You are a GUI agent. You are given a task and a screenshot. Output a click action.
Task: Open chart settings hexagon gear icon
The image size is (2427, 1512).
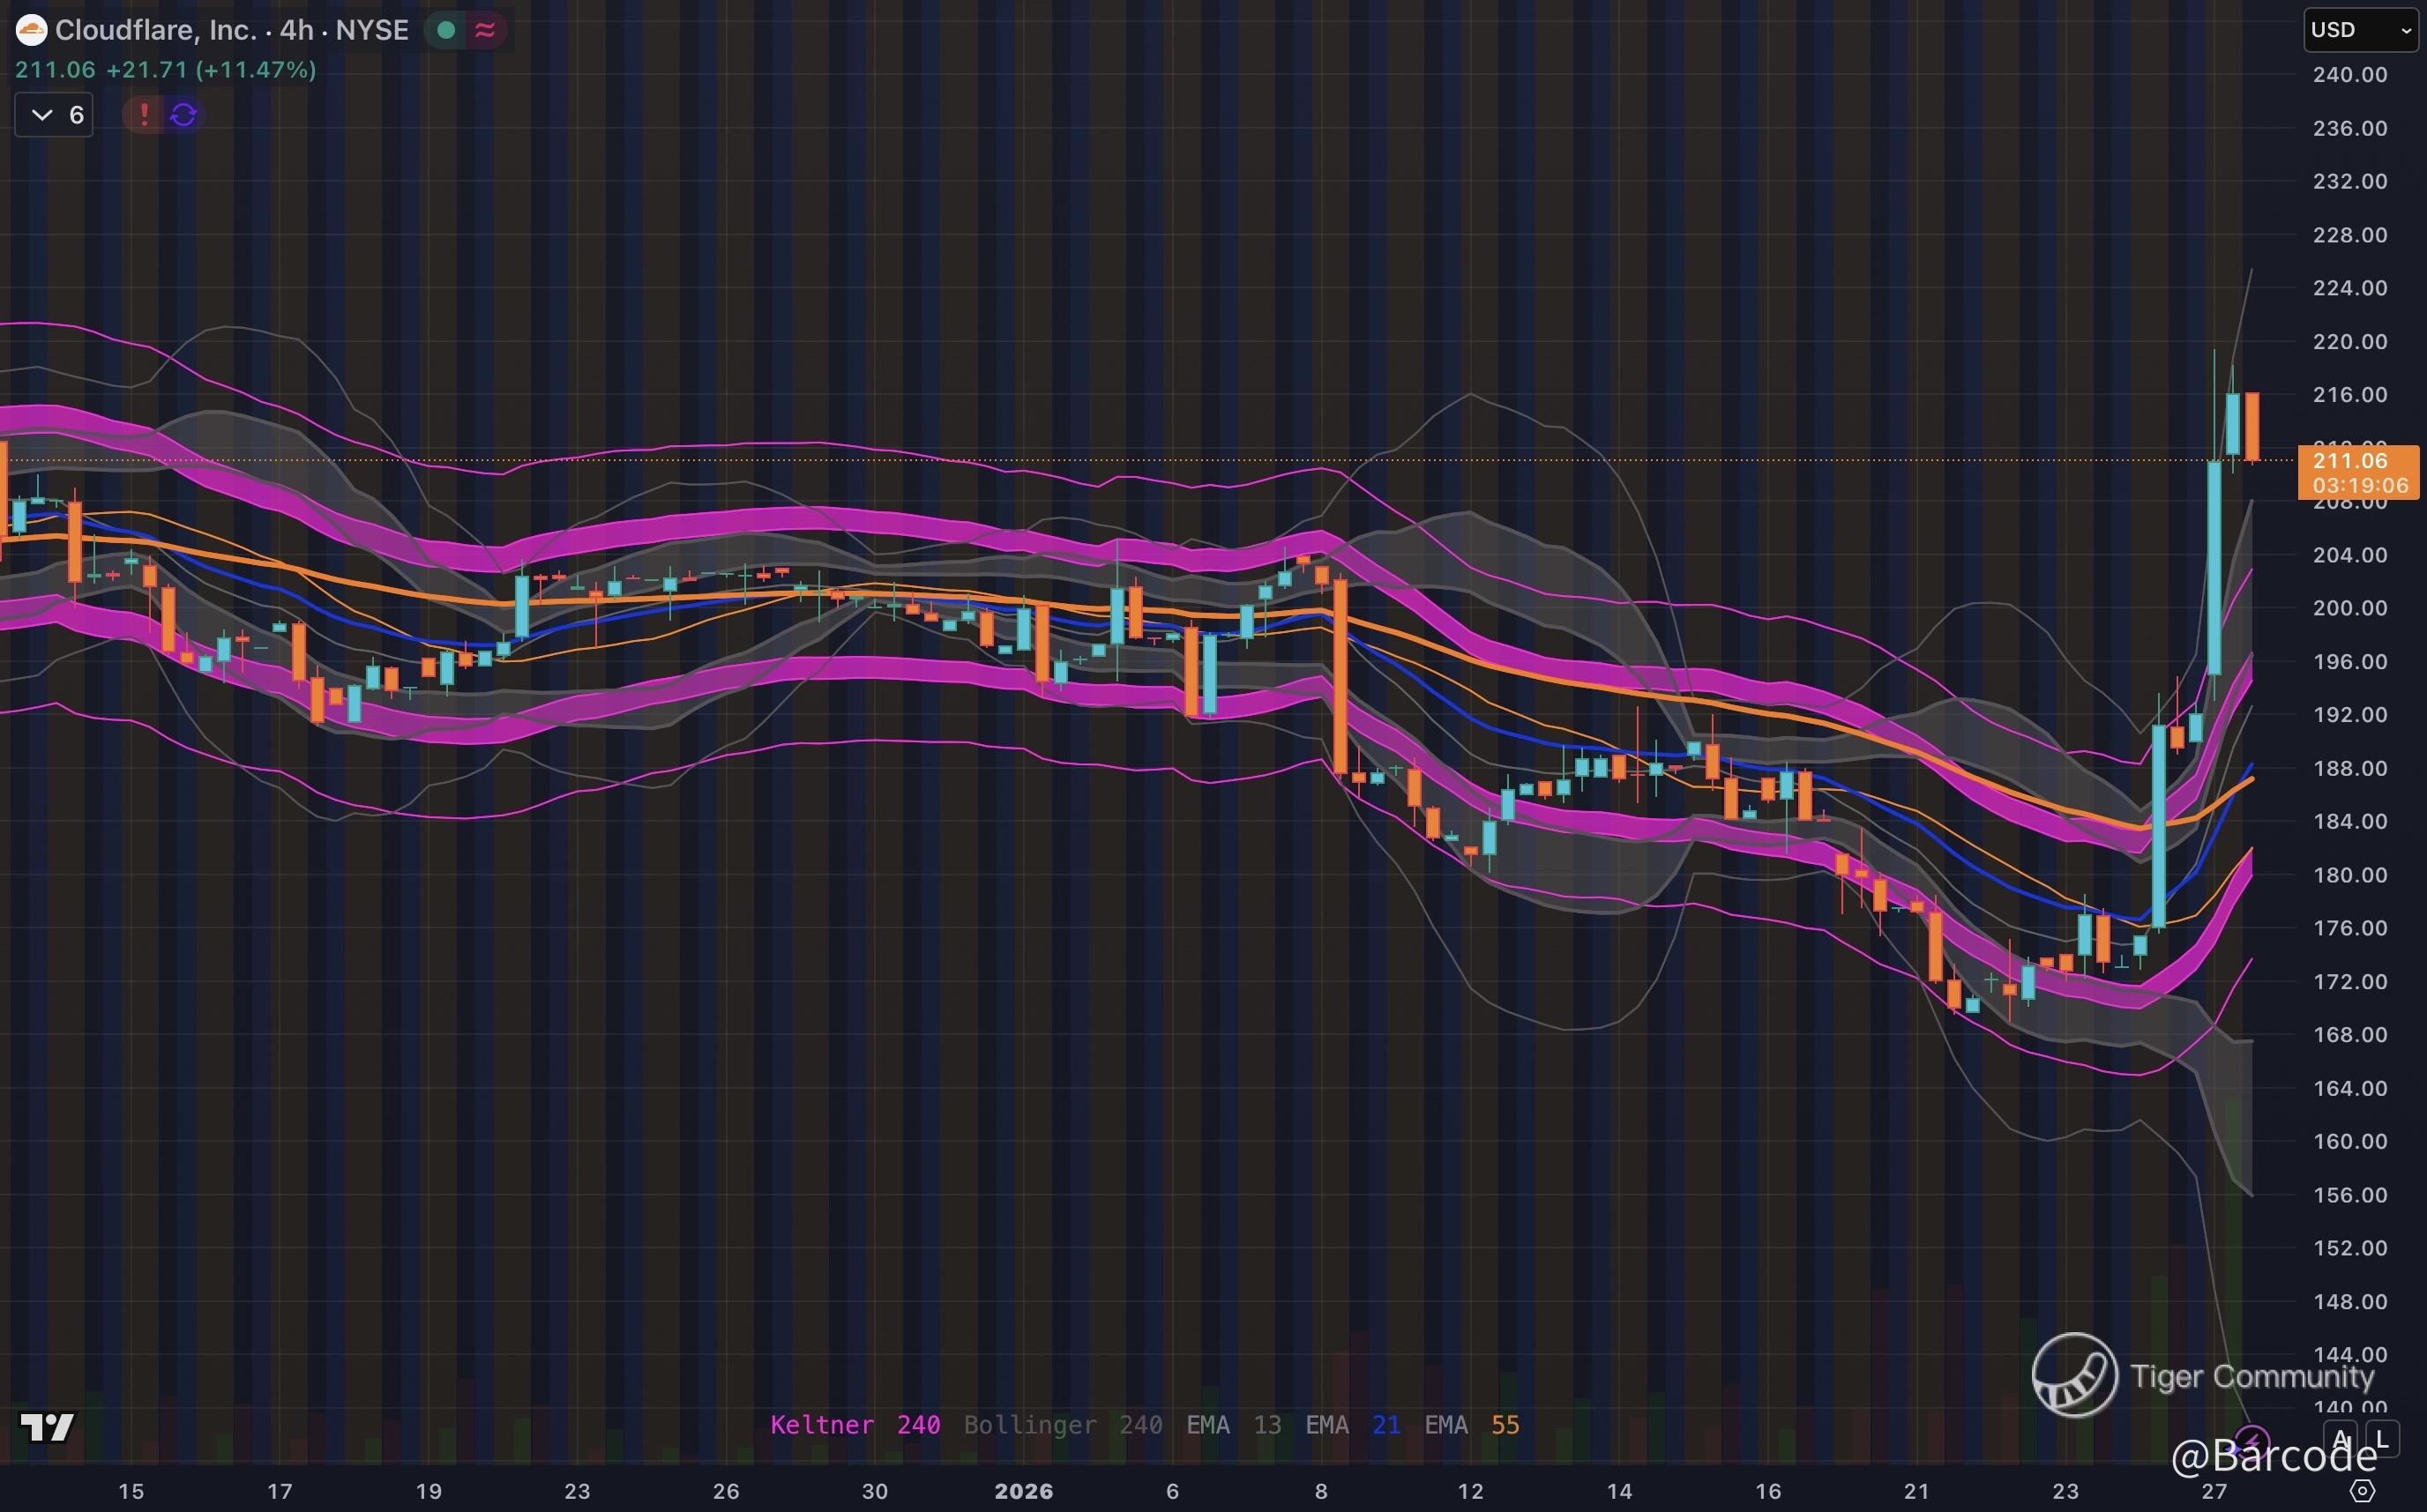coord(2362,1491)
